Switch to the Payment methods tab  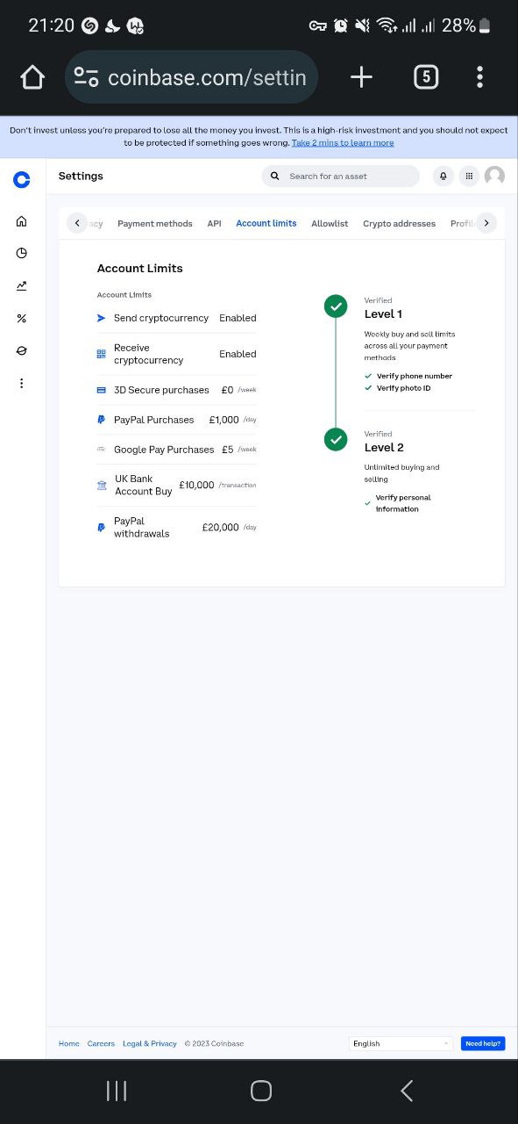pos(155,223)
